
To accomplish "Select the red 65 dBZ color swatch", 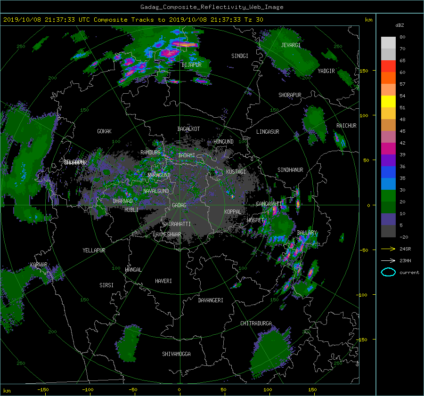I will coord(388,66).
